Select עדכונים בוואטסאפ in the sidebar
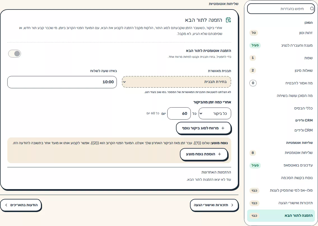The width and height of the screenshot is (318, 226). click(281, 165)
